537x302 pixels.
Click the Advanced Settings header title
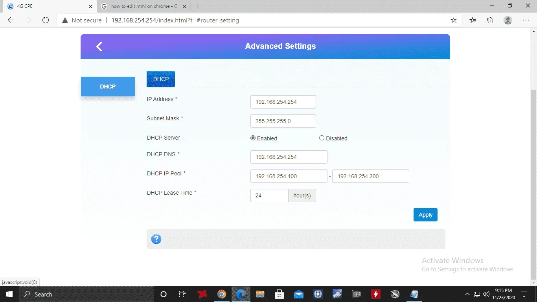pyautogui.click(x=280, y=46)
